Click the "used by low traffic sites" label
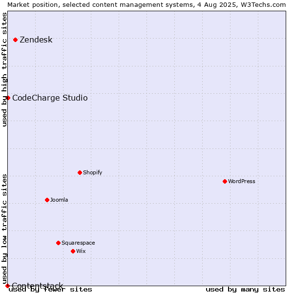This screenshot has height=293, width=293. point(4,229)
